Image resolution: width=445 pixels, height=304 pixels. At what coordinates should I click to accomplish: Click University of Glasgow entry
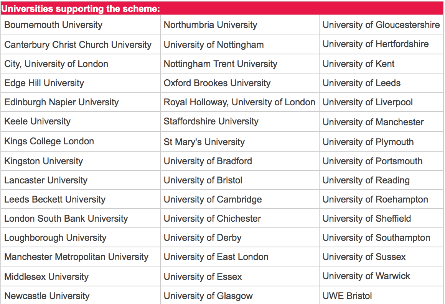(x=208, y=296)
